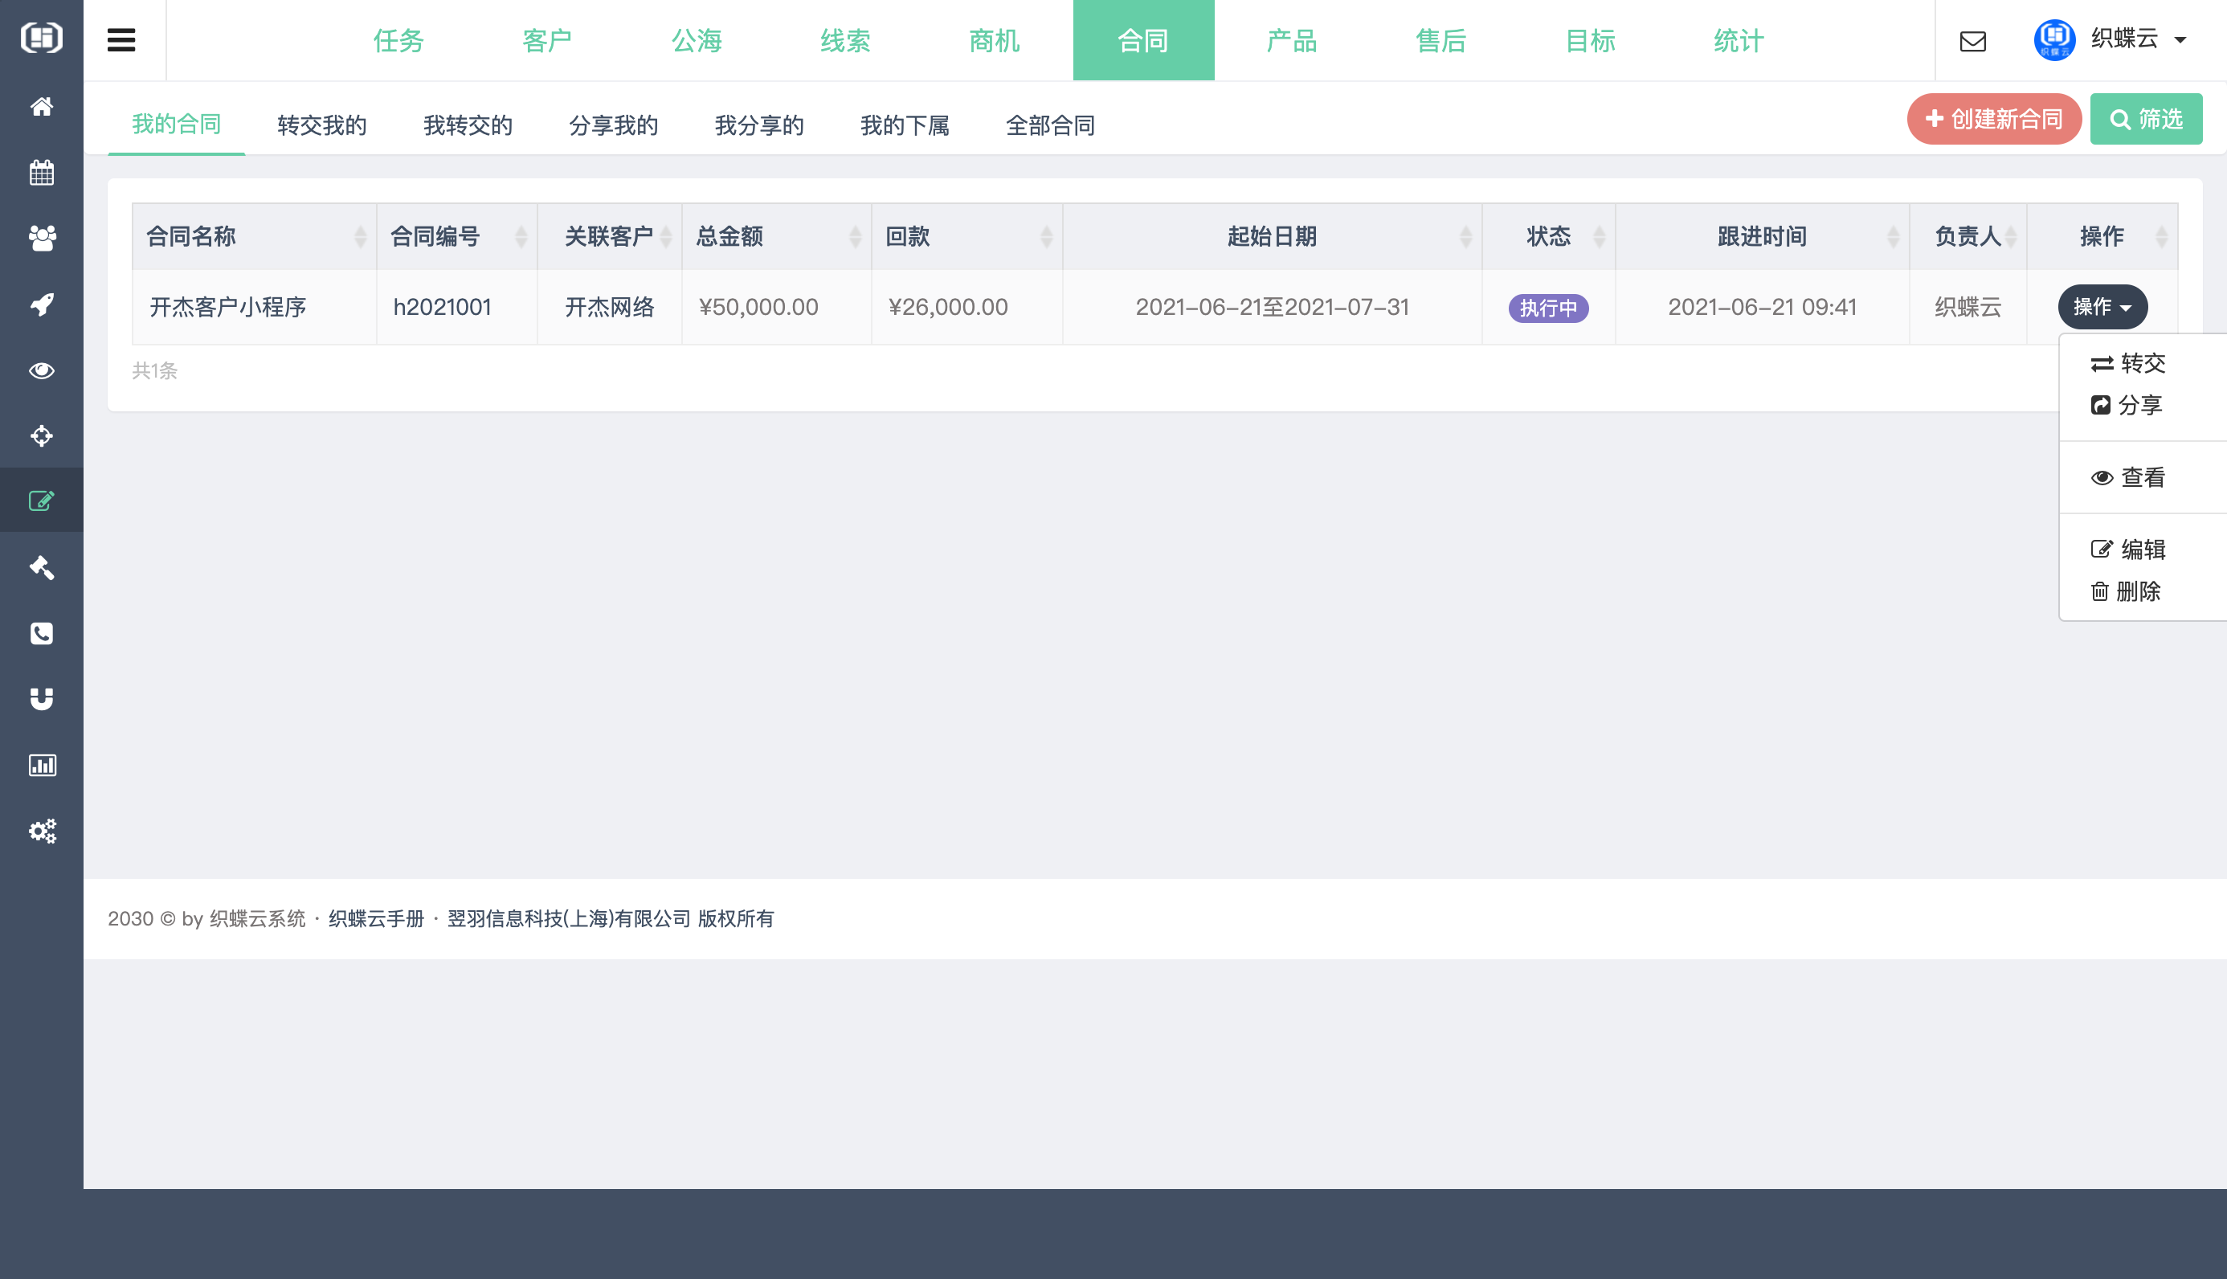Select the calendar icon in the sidebar

point(41,172)
